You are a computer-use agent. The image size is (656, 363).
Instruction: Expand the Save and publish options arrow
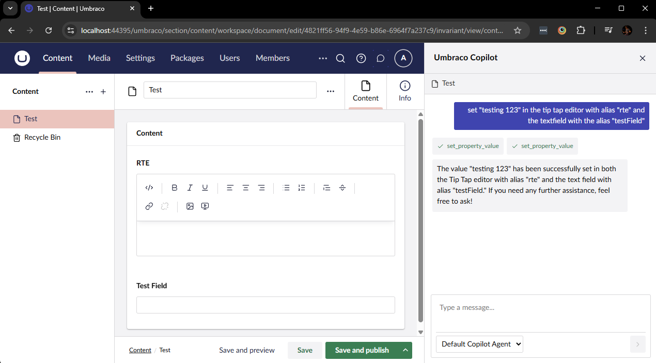[x=405, y=350]
